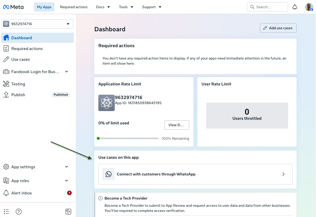
Task: Select Required actions in the sidebar
Action: [x=37, y=48]
